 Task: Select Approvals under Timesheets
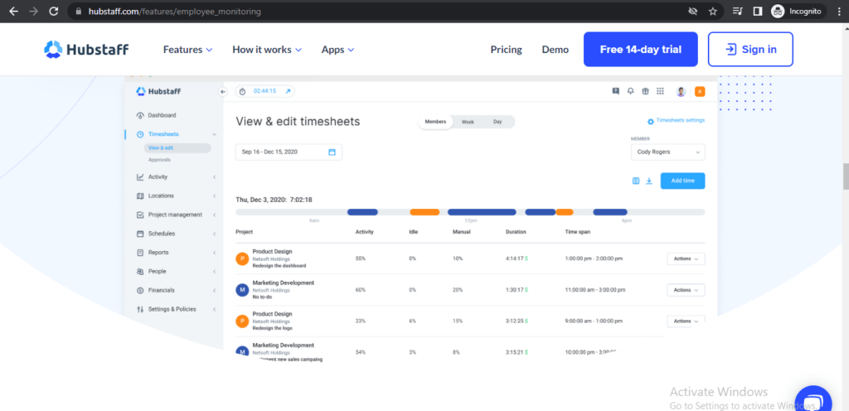point(159,160)
